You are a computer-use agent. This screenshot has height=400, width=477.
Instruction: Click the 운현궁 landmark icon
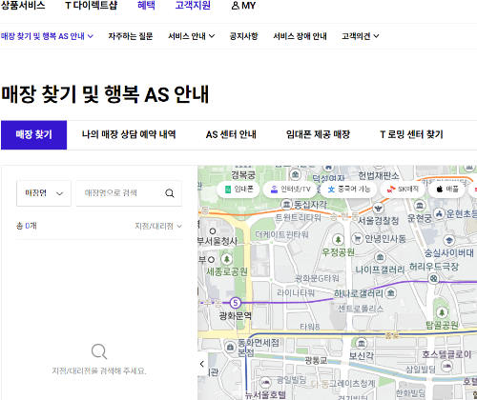[x=420, y=206]
